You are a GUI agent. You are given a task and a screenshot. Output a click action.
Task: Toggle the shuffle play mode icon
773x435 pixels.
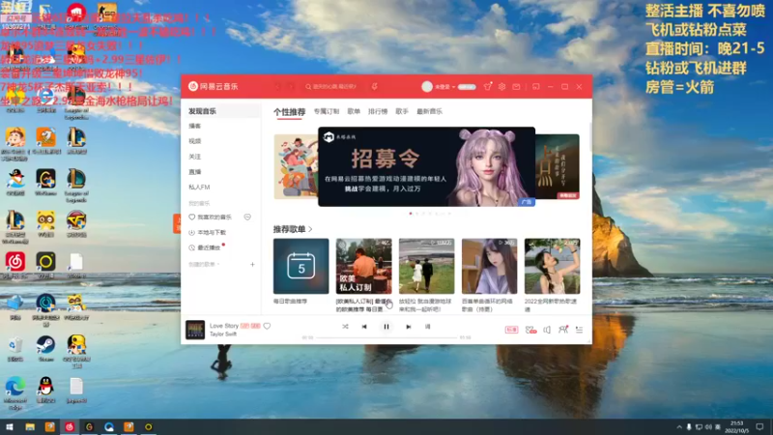345,327
